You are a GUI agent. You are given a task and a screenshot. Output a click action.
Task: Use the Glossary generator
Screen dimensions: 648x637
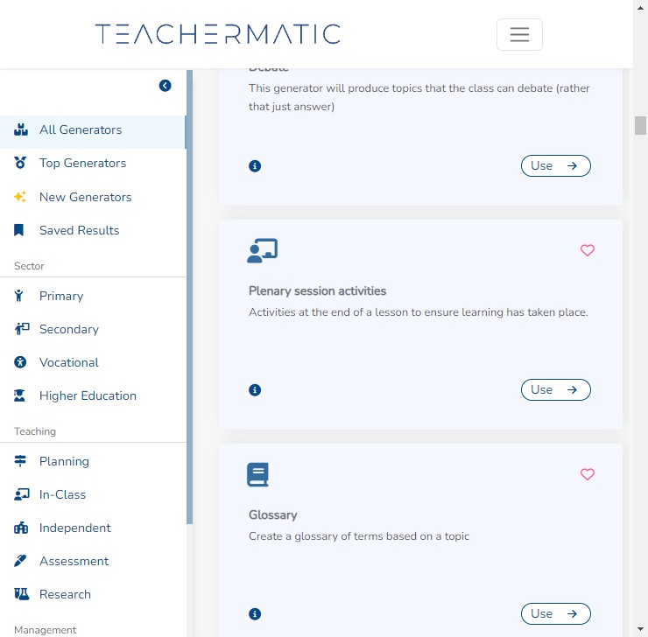tap(555, 614)
